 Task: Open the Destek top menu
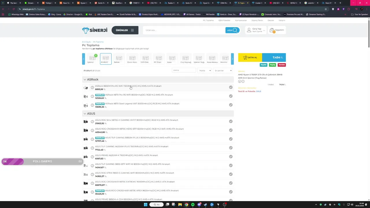271,21
